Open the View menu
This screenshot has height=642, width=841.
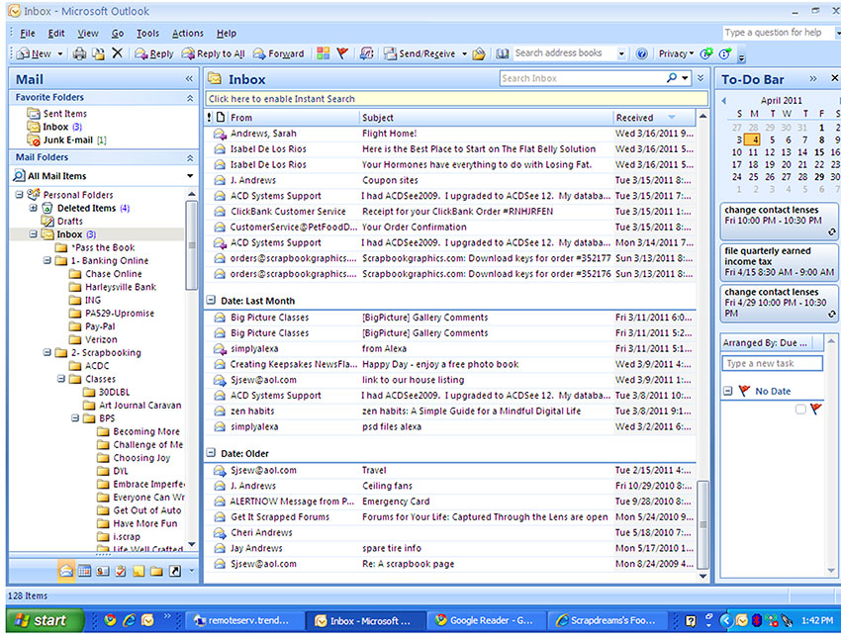click(x=88, y=34)
